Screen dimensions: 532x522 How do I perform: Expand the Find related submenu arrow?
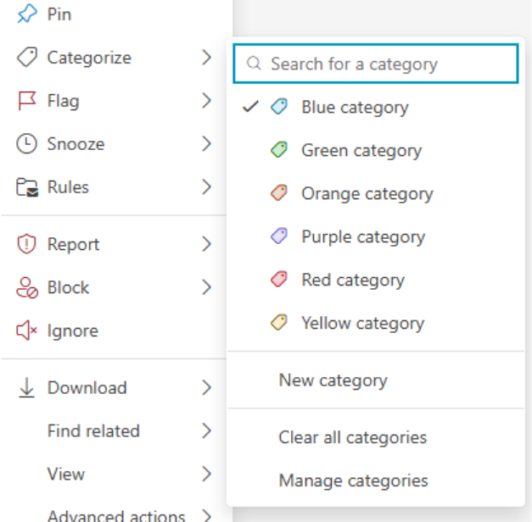click(207, 430)
